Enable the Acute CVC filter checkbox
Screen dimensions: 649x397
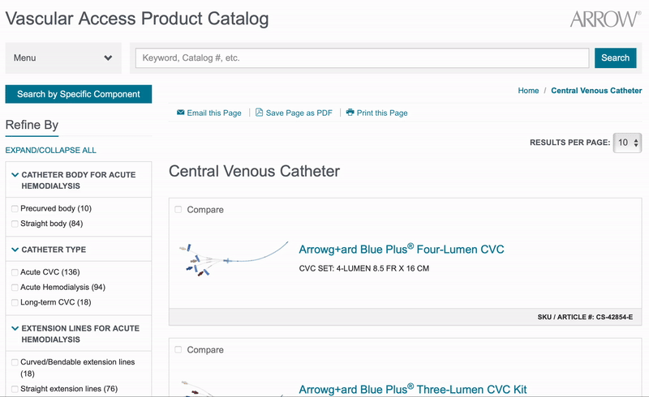tap(15, 272)
